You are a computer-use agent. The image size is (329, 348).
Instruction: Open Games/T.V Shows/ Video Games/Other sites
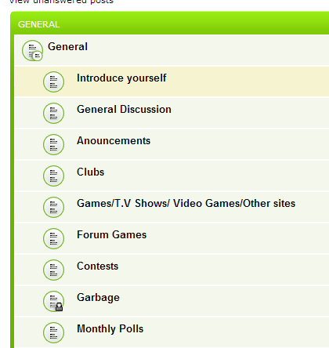tap(186, 204)
